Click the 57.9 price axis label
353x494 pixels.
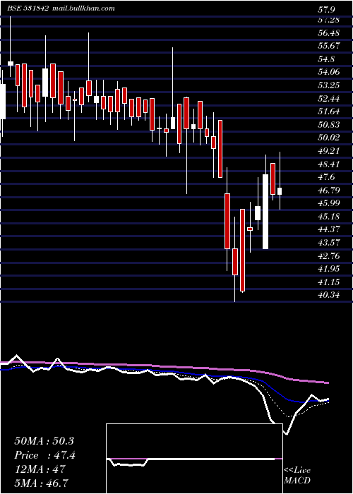pyautogui.click(x=327, y=10)
